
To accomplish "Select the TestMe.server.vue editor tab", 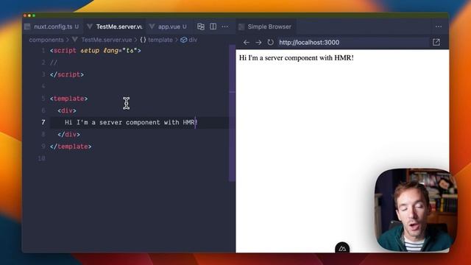I will coord(116,26).
